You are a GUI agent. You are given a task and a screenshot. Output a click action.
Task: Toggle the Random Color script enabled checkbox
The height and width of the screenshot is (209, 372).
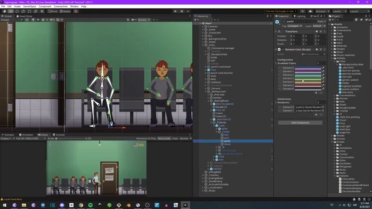point(282,49)
